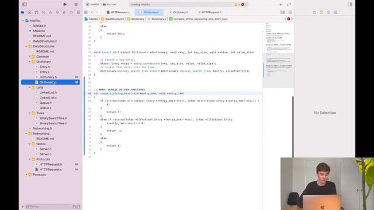This screenshot has height=210, width=374.
Task: Show the quick help inspector
Action: (x=328, y=12)
